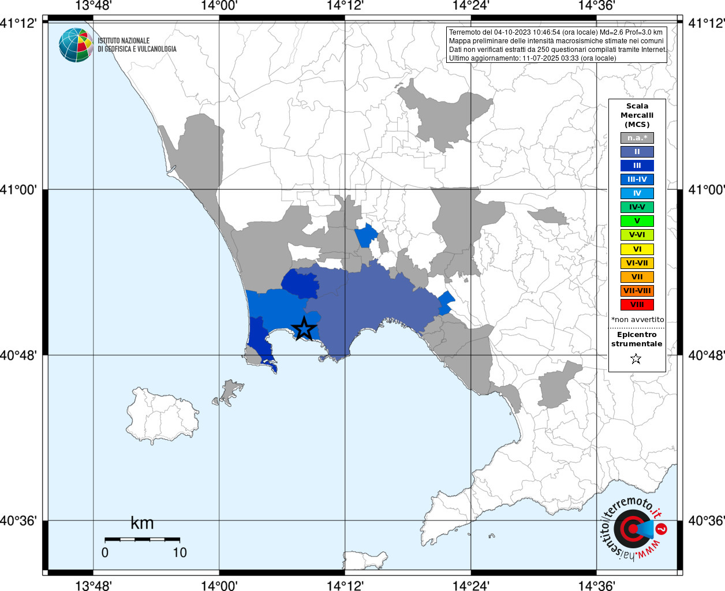Select the VII-VIII intensity legend swatch
The width and height of the screenshot is (725, 591).
click(x=637, y=291)
